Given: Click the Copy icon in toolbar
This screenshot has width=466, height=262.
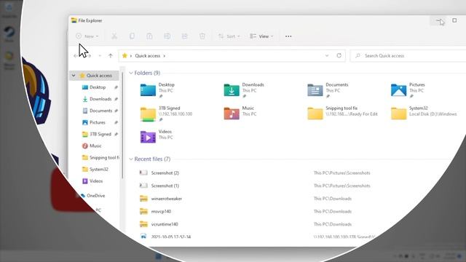Looking at the screenshot, I should point(132,36).
